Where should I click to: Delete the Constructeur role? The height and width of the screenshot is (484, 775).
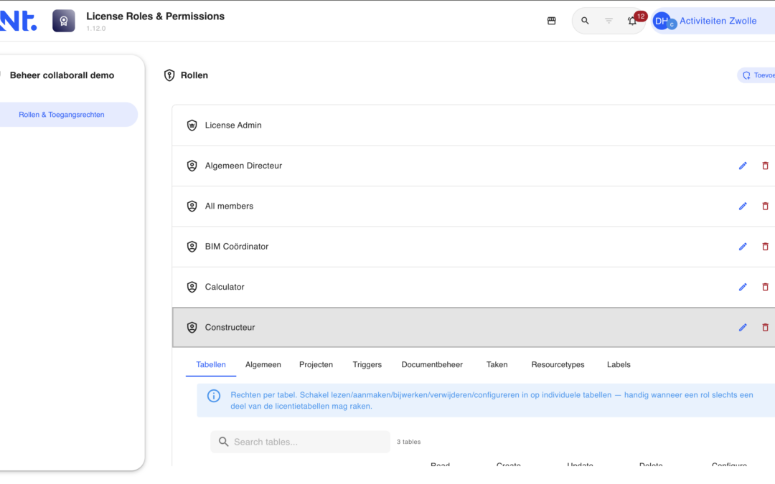pos(765,328)
